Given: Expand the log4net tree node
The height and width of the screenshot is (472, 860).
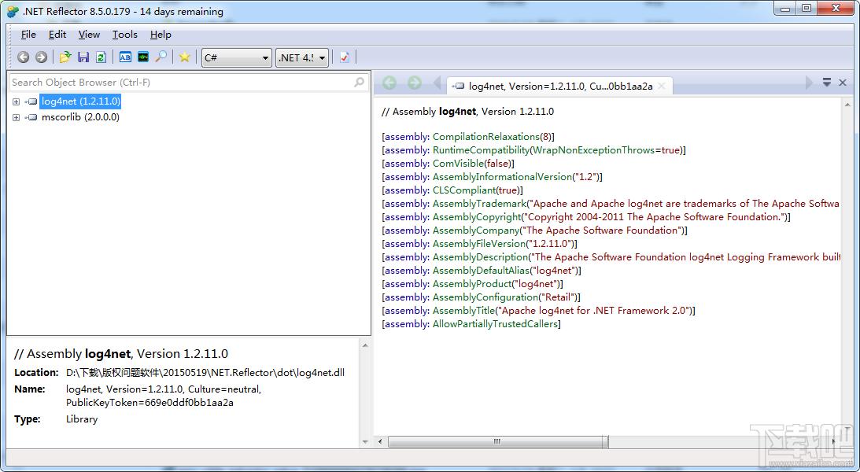Looking at the screenshot, I should pos(16,101).
